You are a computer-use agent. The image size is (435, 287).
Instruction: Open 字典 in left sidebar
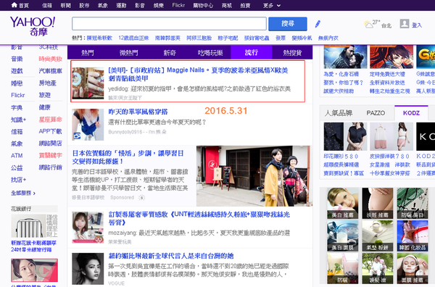[17, 107]
